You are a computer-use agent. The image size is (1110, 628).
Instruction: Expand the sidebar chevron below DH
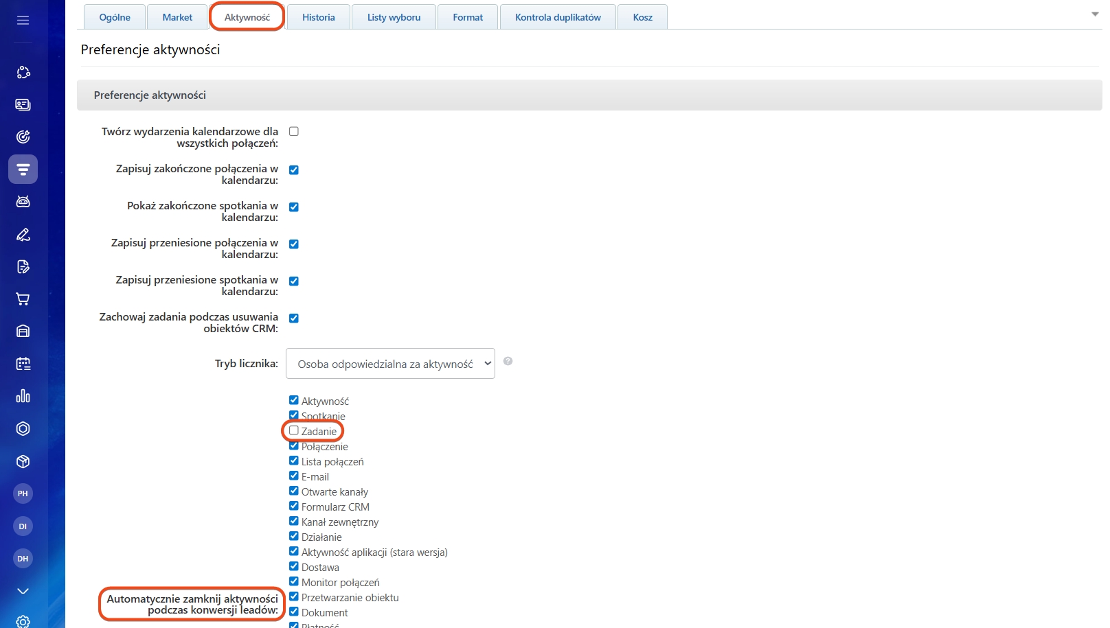pos(23,591)
